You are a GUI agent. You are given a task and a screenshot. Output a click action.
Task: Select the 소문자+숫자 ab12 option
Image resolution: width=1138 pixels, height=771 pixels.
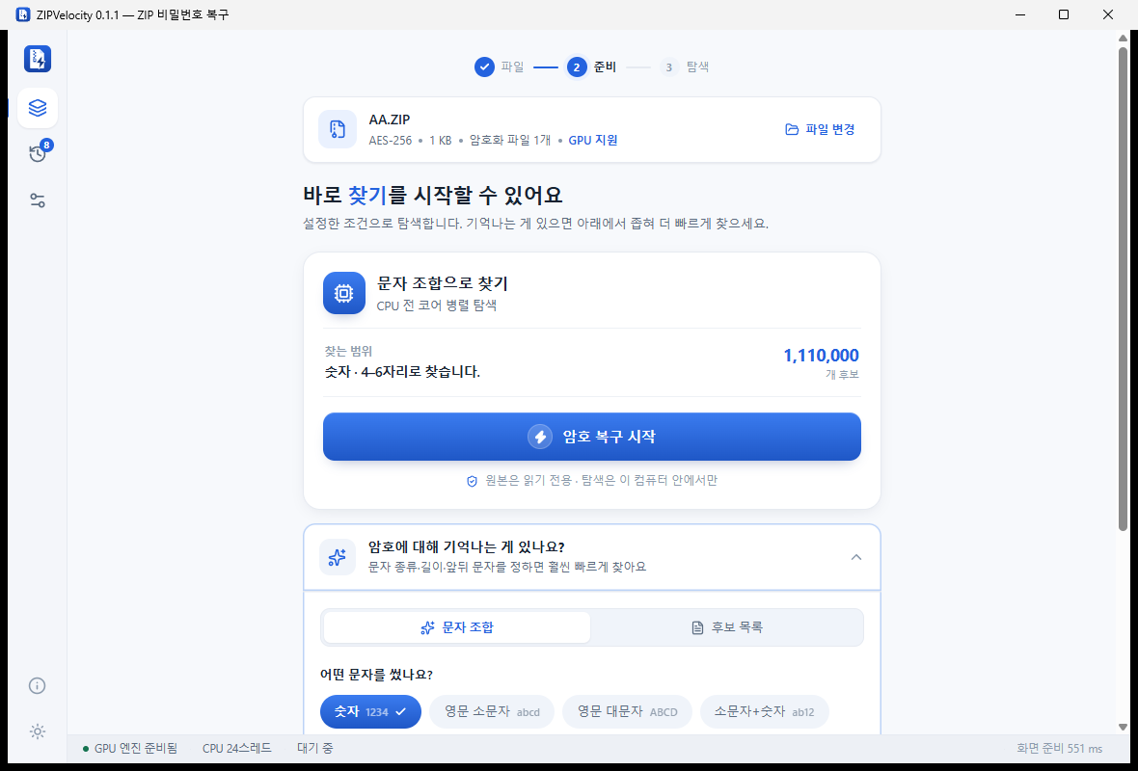764,711
